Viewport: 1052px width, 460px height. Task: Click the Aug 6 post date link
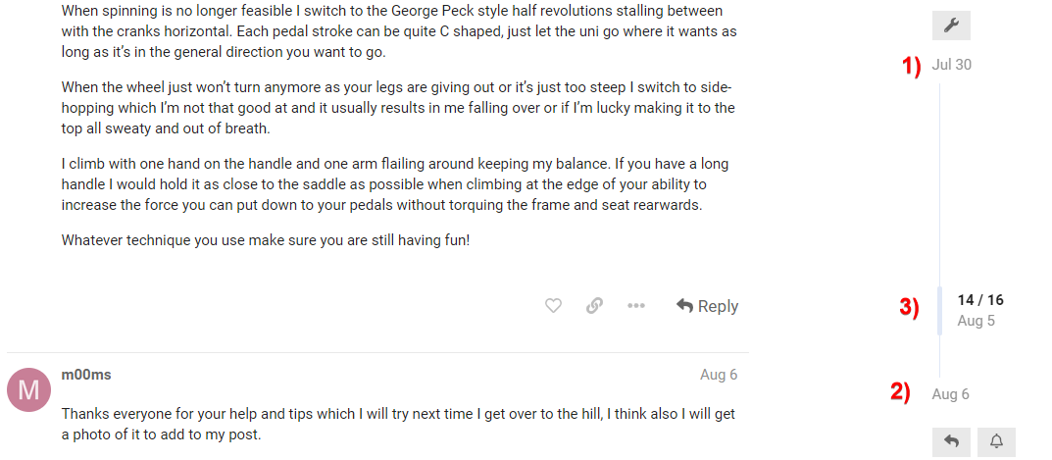(719, 375)
